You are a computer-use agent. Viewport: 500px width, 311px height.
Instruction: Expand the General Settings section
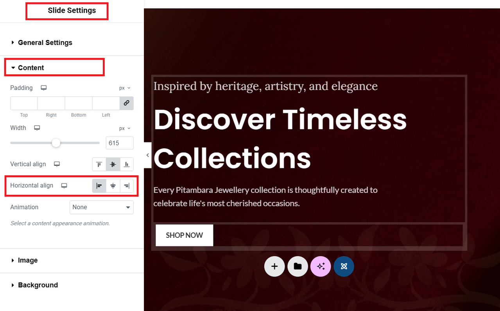(45, 43)
